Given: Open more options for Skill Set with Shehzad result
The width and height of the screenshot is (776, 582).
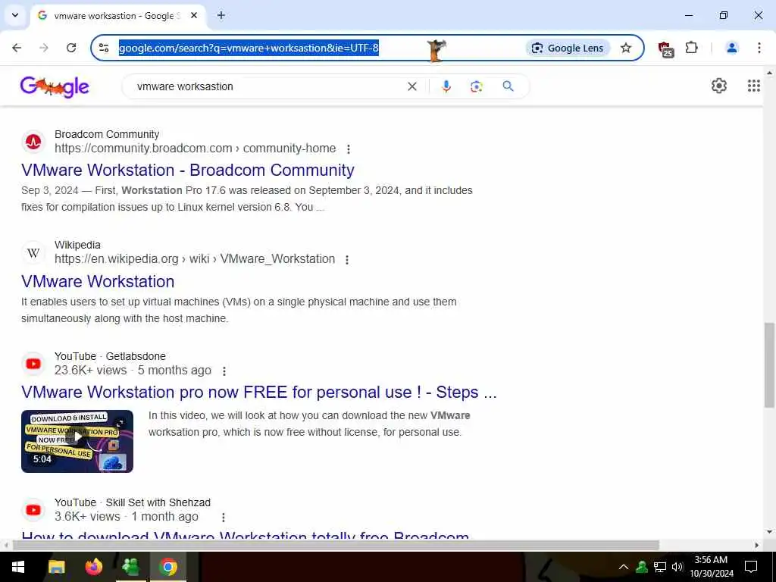Looking at the screenshot, I should pyautogui.click(x=224, y=518).
